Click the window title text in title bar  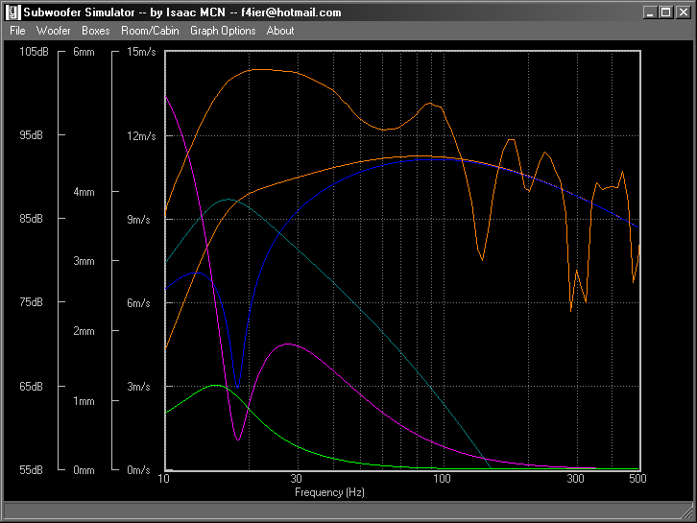pos(182,12)
